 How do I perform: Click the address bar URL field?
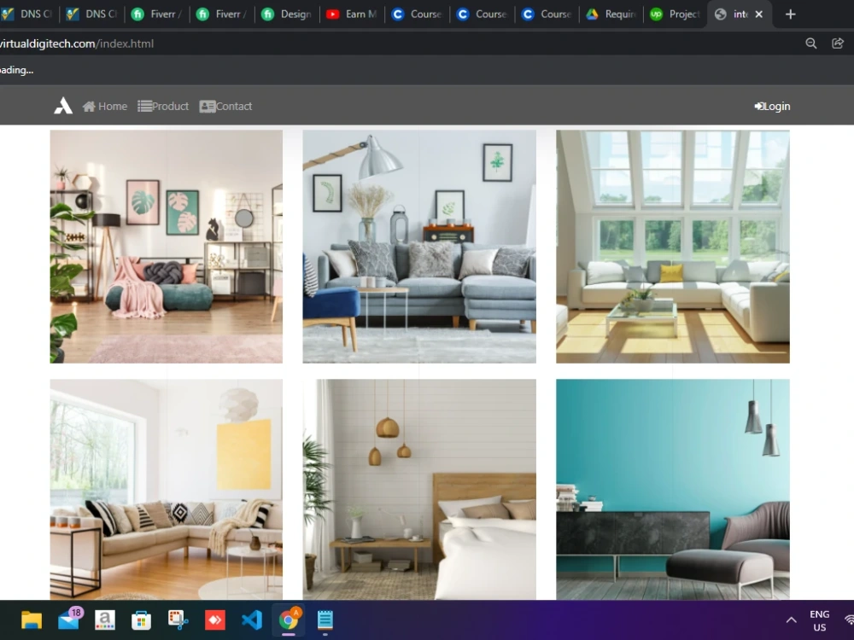398,44
